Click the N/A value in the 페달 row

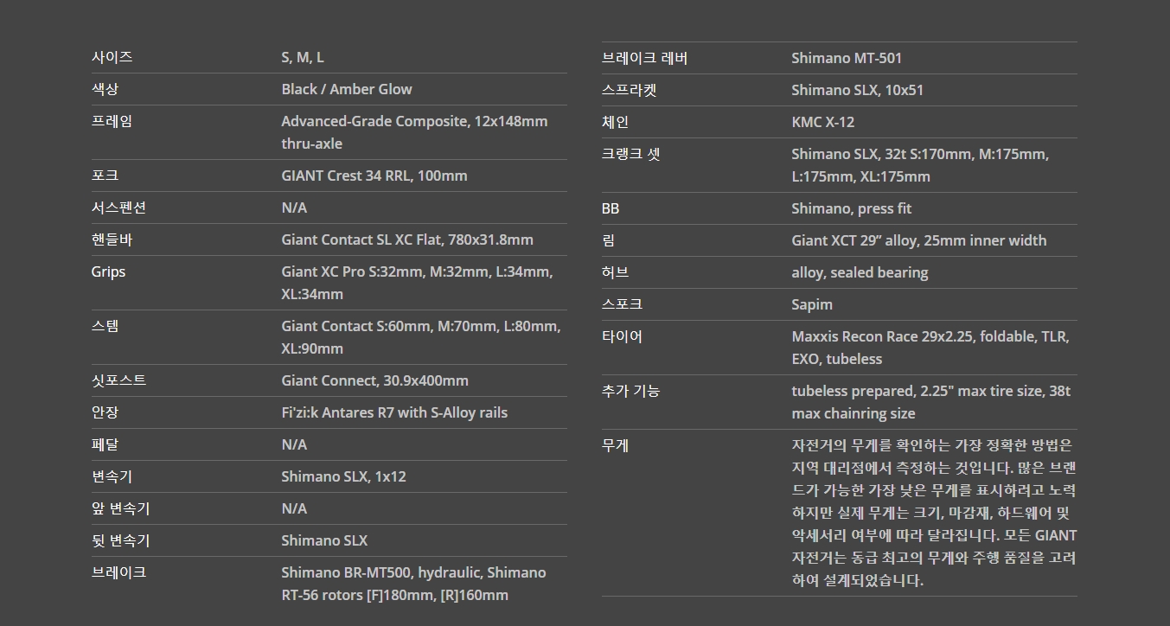(x=294, y=444)
